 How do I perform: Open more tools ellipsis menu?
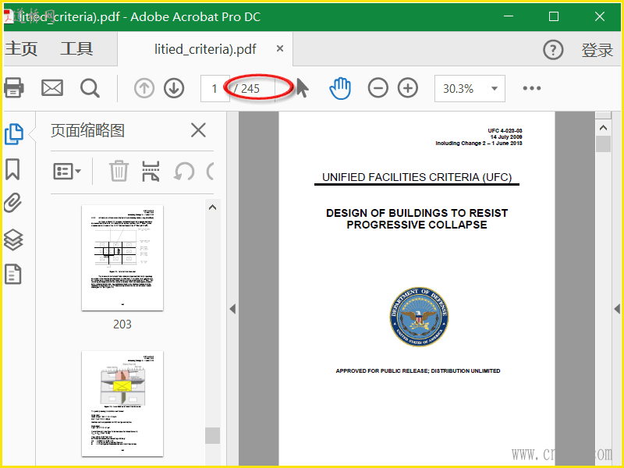pos(532,88)
